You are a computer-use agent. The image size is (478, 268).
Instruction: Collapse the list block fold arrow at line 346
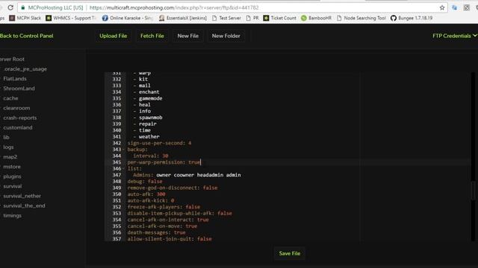pos(123,169)
